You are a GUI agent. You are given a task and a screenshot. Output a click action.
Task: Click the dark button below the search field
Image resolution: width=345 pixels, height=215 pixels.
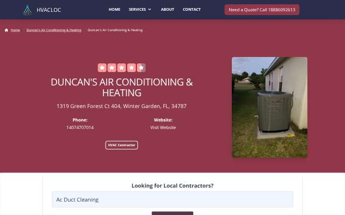coord(172,213)
